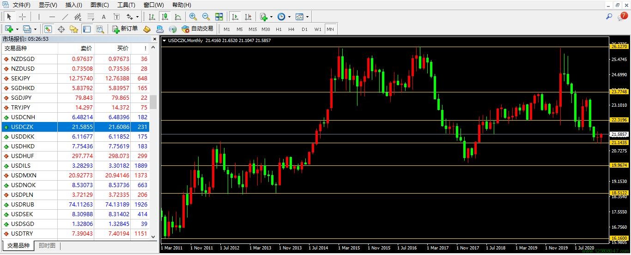Toggle chart shift from right border
This screenshot has width=631, height=255.
248,17
